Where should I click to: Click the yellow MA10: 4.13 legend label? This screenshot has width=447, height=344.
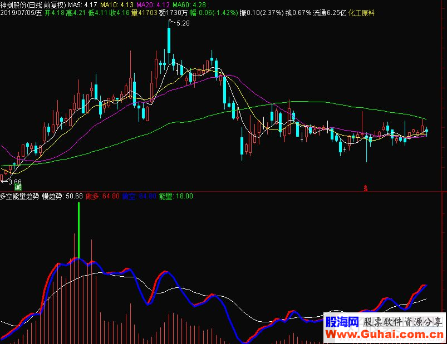pos(116,5)
